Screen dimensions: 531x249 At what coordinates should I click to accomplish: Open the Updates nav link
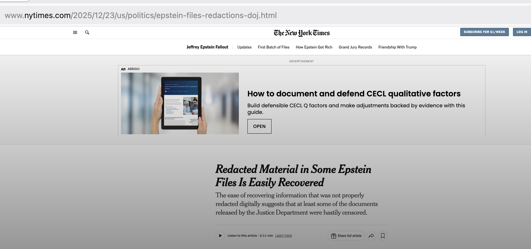(244, 47)
